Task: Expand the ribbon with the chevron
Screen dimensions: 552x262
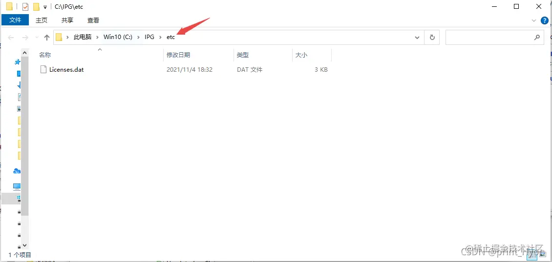Action: coord(534,21)
